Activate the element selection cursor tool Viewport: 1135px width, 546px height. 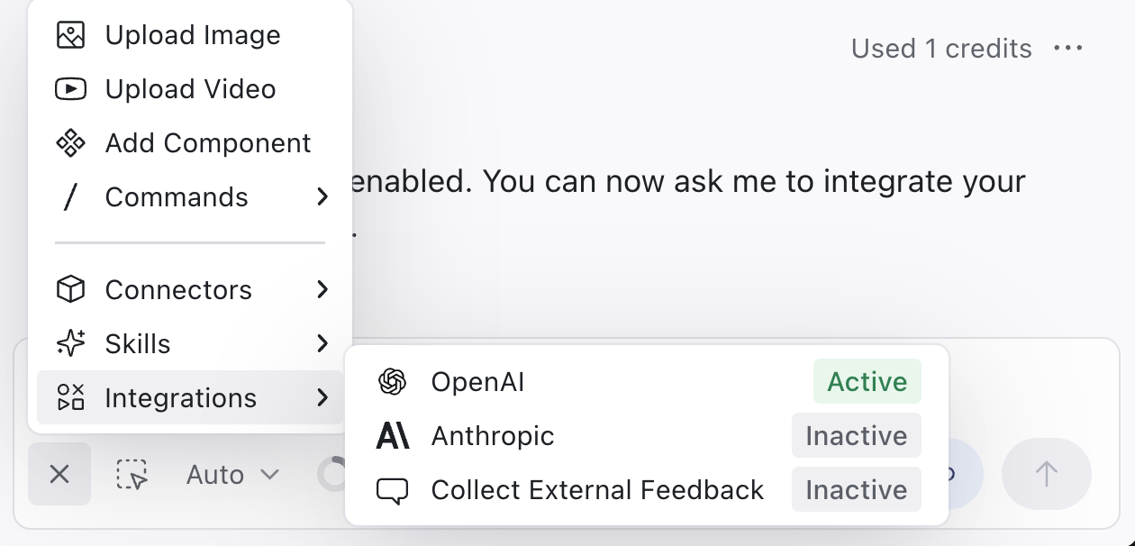[x=132, y=475]
